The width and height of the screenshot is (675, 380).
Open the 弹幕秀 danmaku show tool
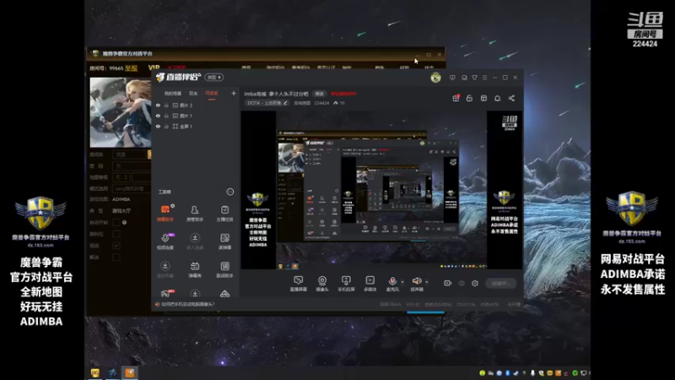point(195,269)
